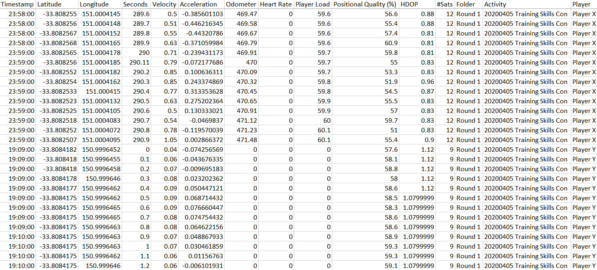Select the Acceleration cell reading -0.385601103
The height and width of the screenshot is (270, 597).
(x=202, y=14)
